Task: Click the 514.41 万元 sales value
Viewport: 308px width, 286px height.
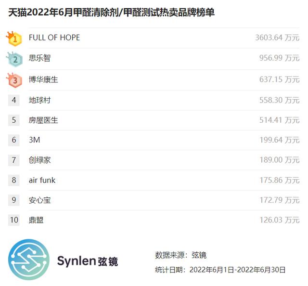Action: 279,120
